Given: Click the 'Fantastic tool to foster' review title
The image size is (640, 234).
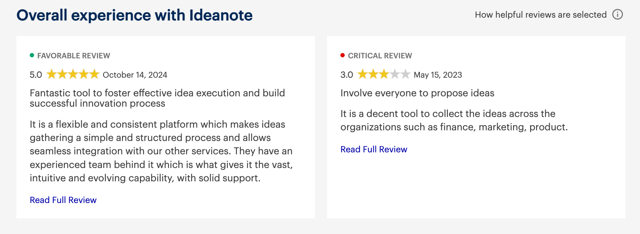Looking at the screenshot, I should coord(157,98).
